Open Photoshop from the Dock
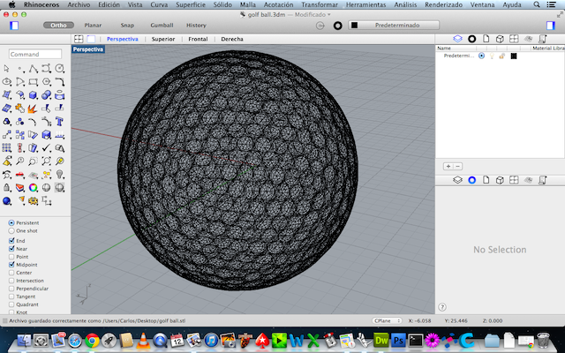The image size is (565, 353). (398, 340)
